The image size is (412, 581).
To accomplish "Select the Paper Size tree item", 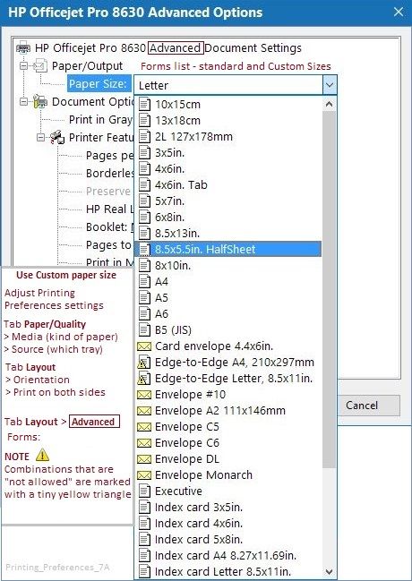I will click(x=99, y=84).
